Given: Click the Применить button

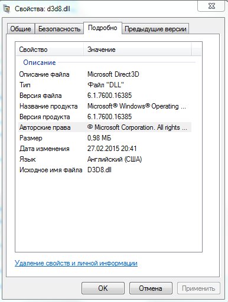Looking at the screenshot, I should (x=198, y=288).
